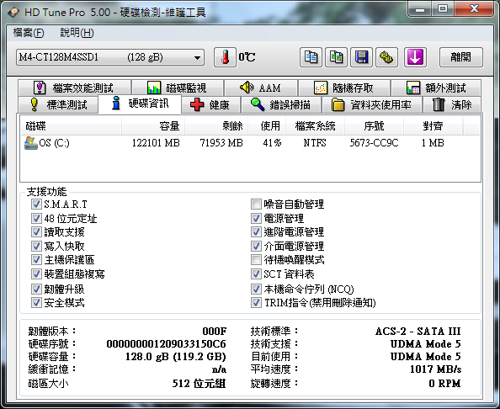Switch to the 隨機存取 tab

pyautogui.click(x=344, y=88)
